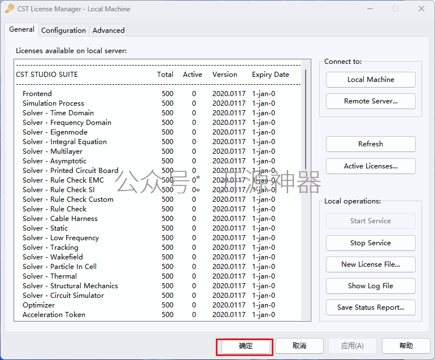Click Solver - Static entry
This screenshot has width=435, height=360.
coord(149,228)
